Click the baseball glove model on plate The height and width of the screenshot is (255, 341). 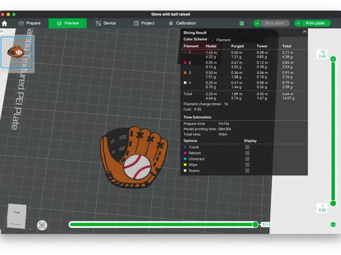134,157
